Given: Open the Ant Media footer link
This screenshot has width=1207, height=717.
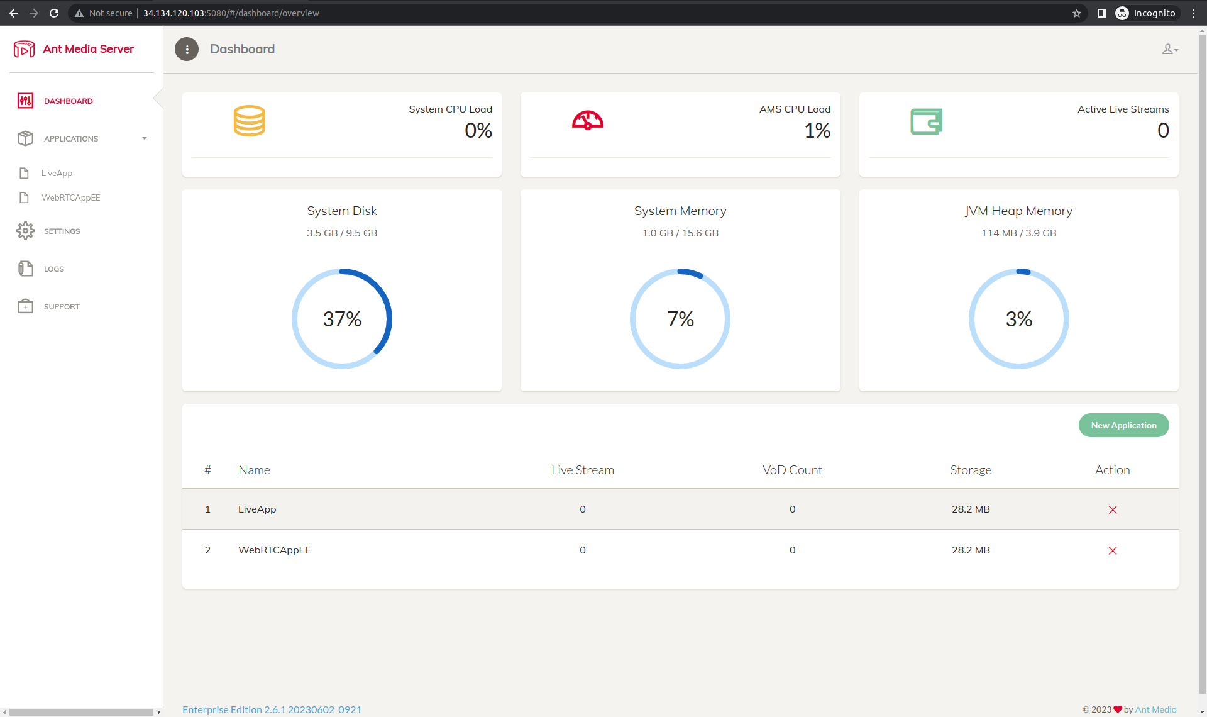Looking at the screenshot, I should (x=1155, y=709).
